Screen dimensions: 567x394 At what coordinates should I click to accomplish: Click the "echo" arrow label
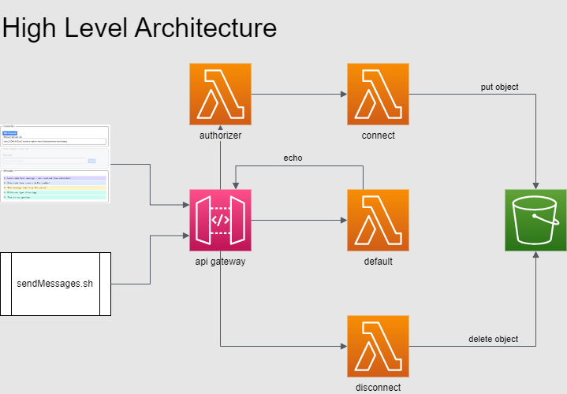tap(293, 158)
